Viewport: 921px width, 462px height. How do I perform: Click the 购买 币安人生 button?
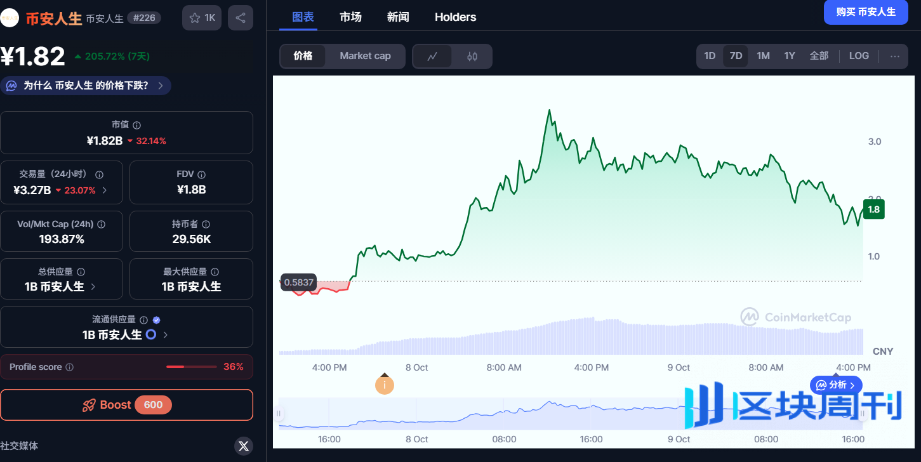tap(865, 12)
